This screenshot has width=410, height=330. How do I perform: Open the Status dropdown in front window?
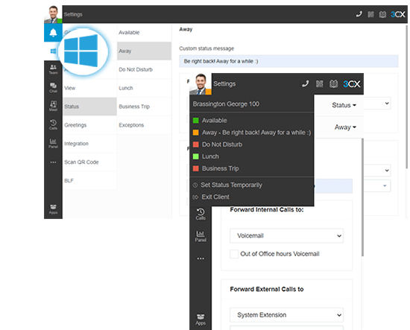[344, 105]
